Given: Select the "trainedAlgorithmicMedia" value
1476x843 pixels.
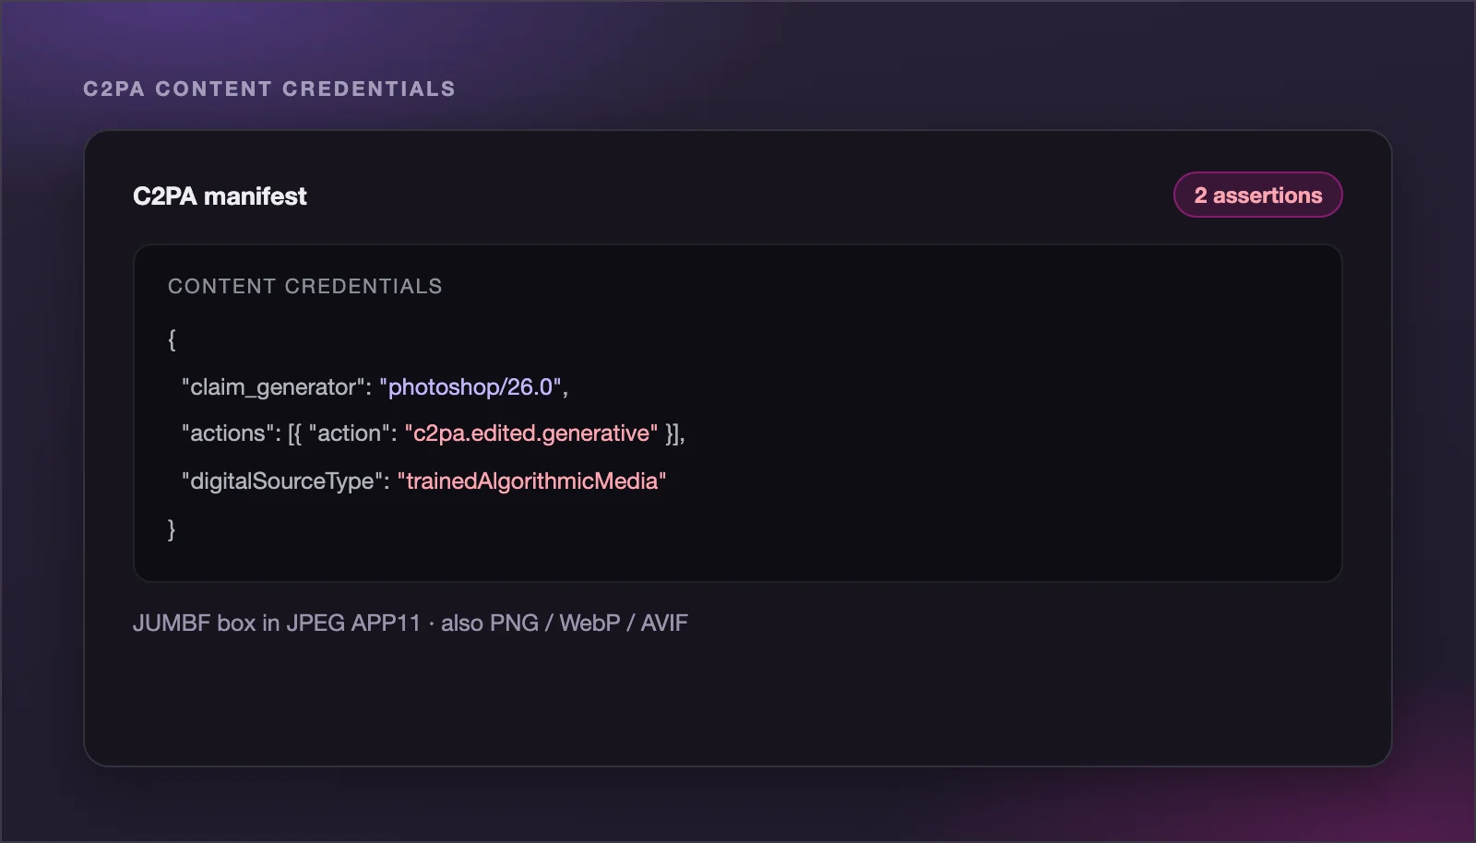Looking at the screenshot, I should (x=532, y=481).
